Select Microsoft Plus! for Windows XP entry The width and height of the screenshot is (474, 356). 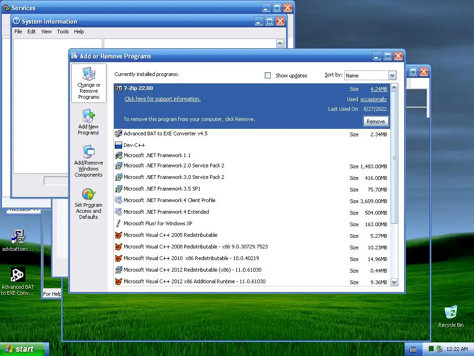pyautogui.click(x=252, y=223)
